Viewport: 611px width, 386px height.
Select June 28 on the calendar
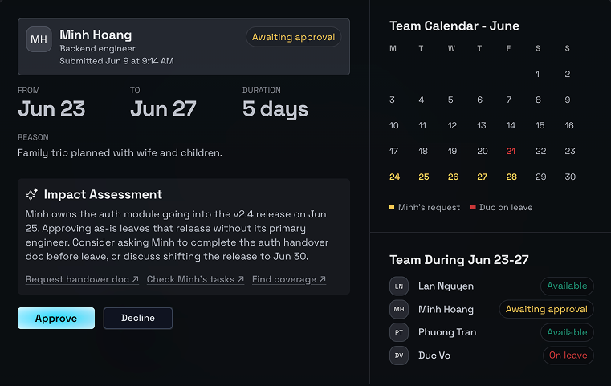(511, 177)
